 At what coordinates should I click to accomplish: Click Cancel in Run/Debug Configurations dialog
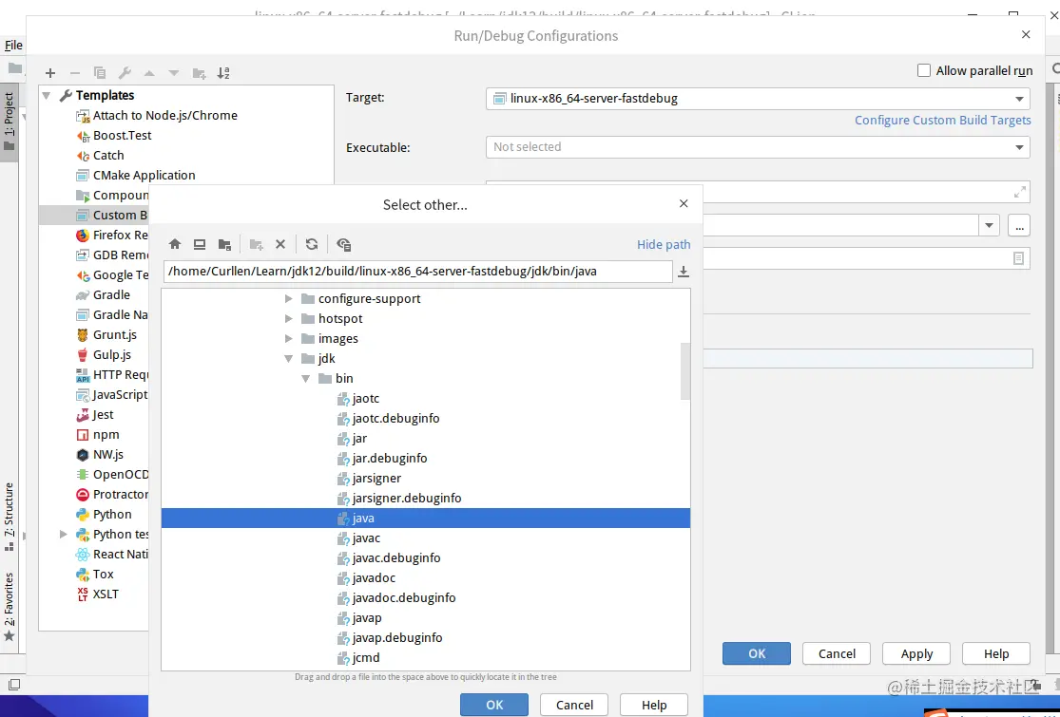tap(837, 653)
